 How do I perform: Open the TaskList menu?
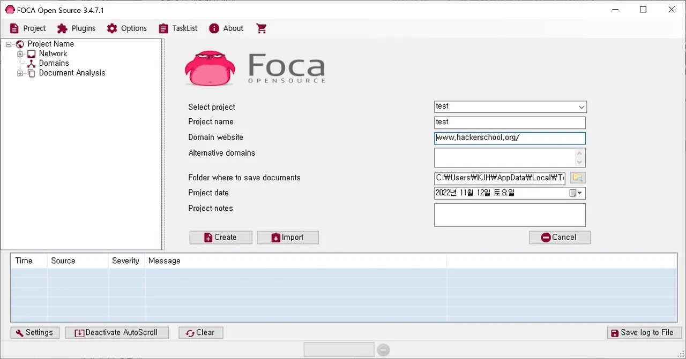(178, 28)
